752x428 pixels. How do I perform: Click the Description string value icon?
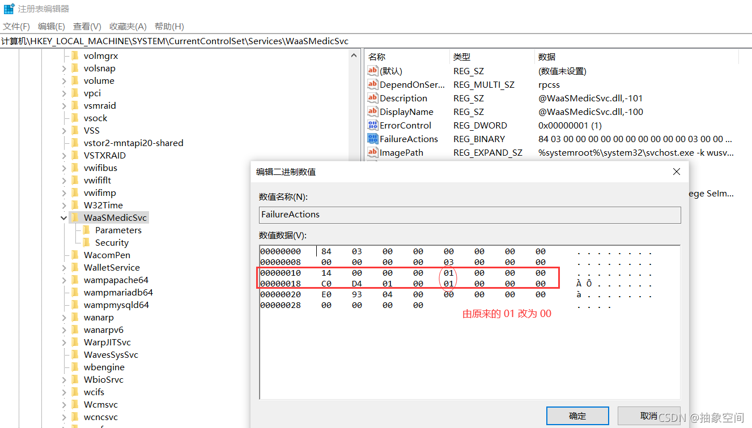click(372, 98)
